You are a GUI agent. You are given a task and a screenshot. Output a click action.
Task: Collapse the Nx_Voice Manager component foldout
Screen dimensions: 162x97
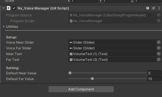click(4, 8)
